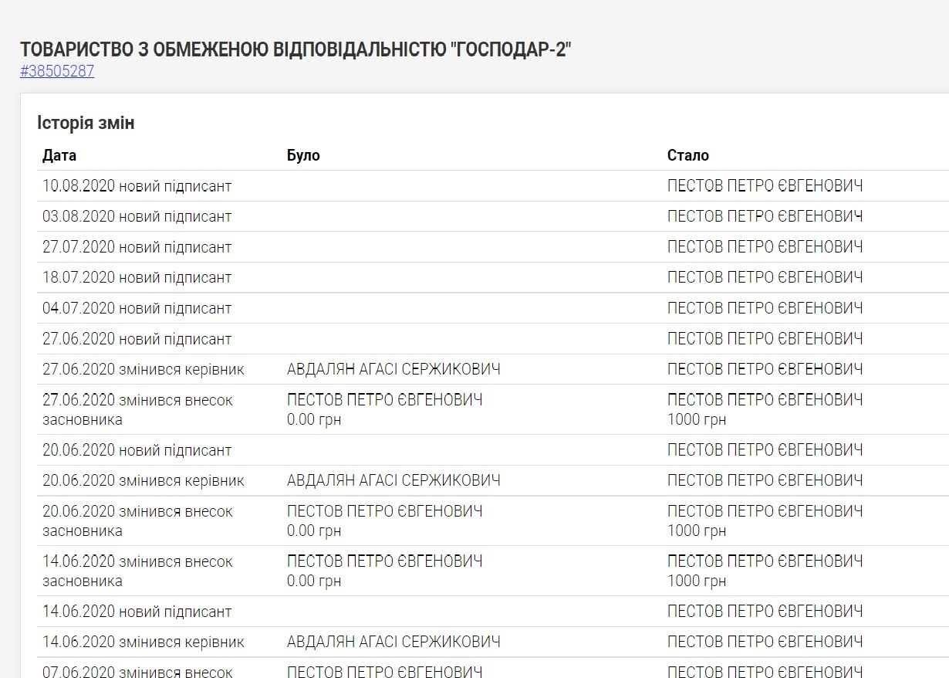949x678 pixels.
Task: Click the company title 'ТОВАРИСТВО З ОБМЕЖЕНОЮ ВІДПОВІДАЛЬНІСТЮ "ГОСПОДАР-2"'
Action: pos(296,50)
